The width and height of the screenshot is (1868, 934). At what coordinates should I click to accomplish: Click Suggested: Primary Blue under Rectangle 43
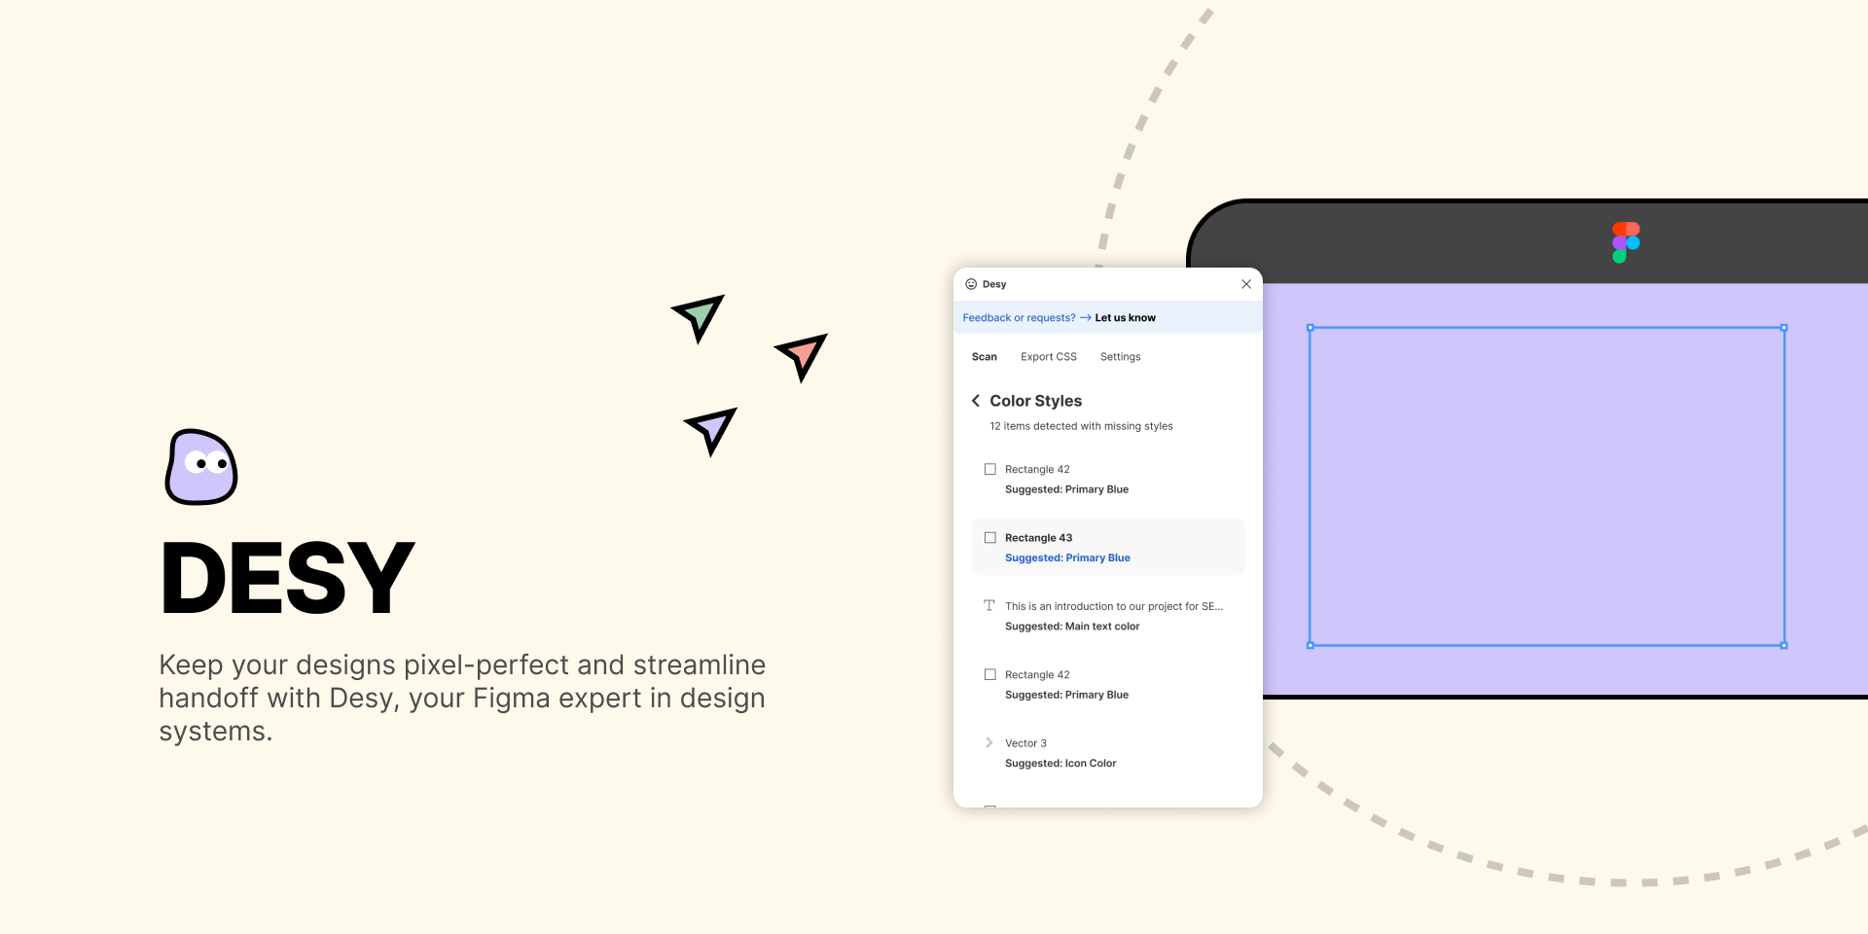[x=1067, y=558]
